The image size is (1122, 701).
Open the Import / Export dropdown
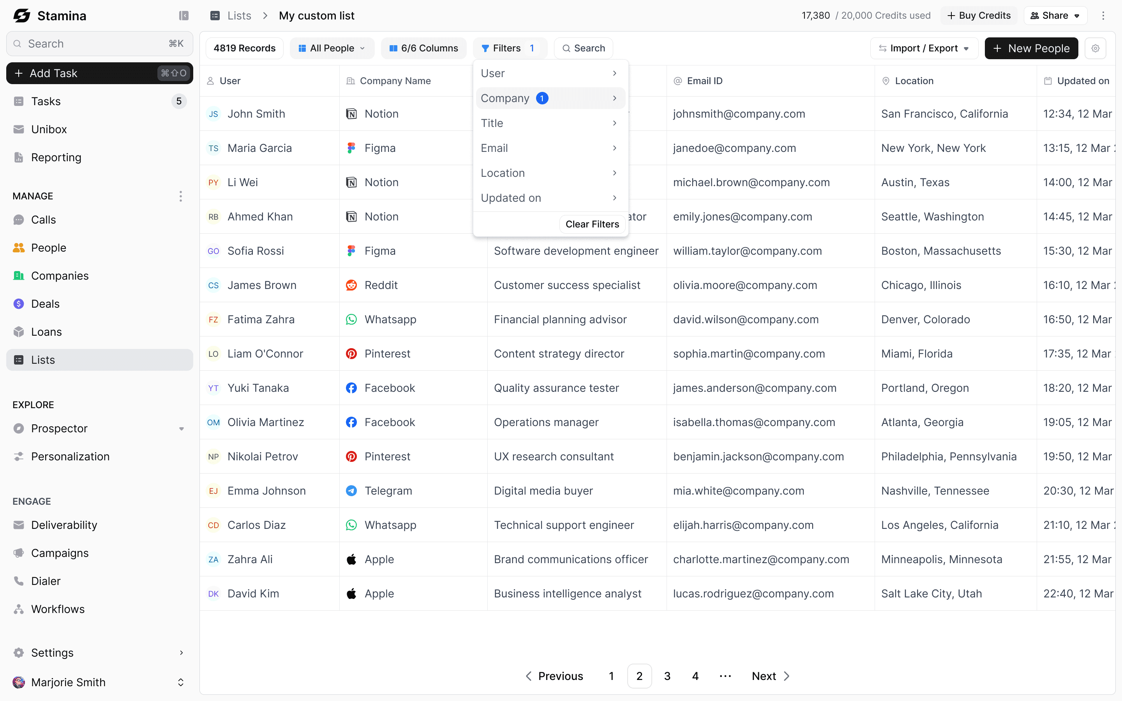click(x=924, y=48)
